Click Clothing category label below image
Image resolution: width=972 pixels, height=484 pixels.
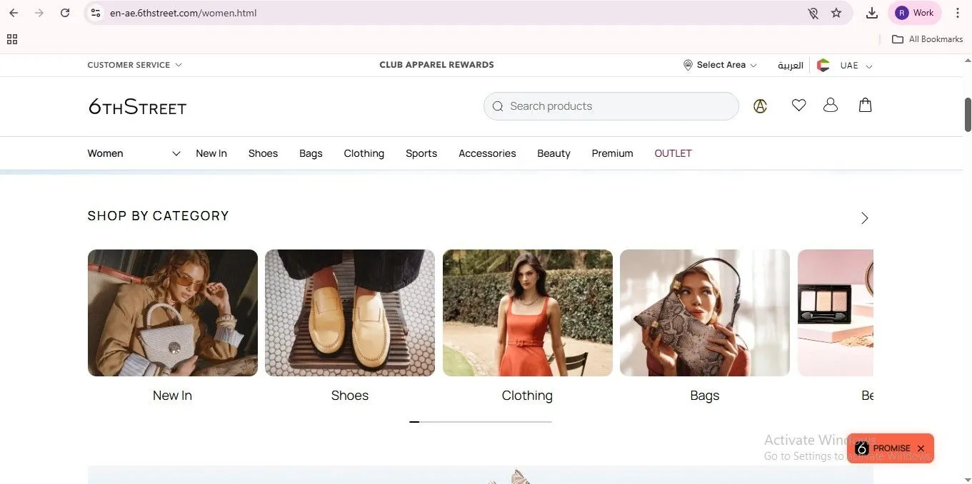(527, 396)
